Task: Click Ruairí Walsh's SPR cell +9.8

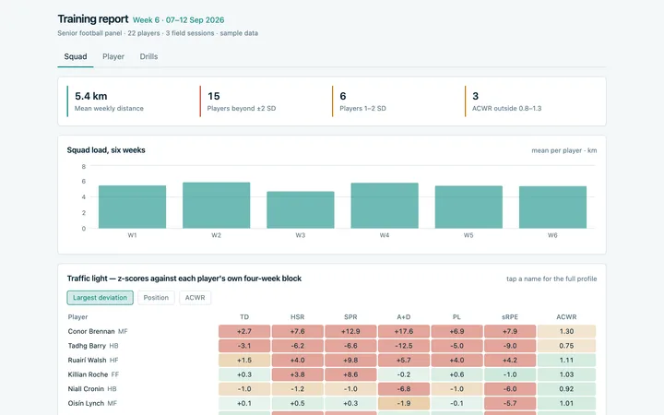Action: pyautogui.click(x=350, y=361)
